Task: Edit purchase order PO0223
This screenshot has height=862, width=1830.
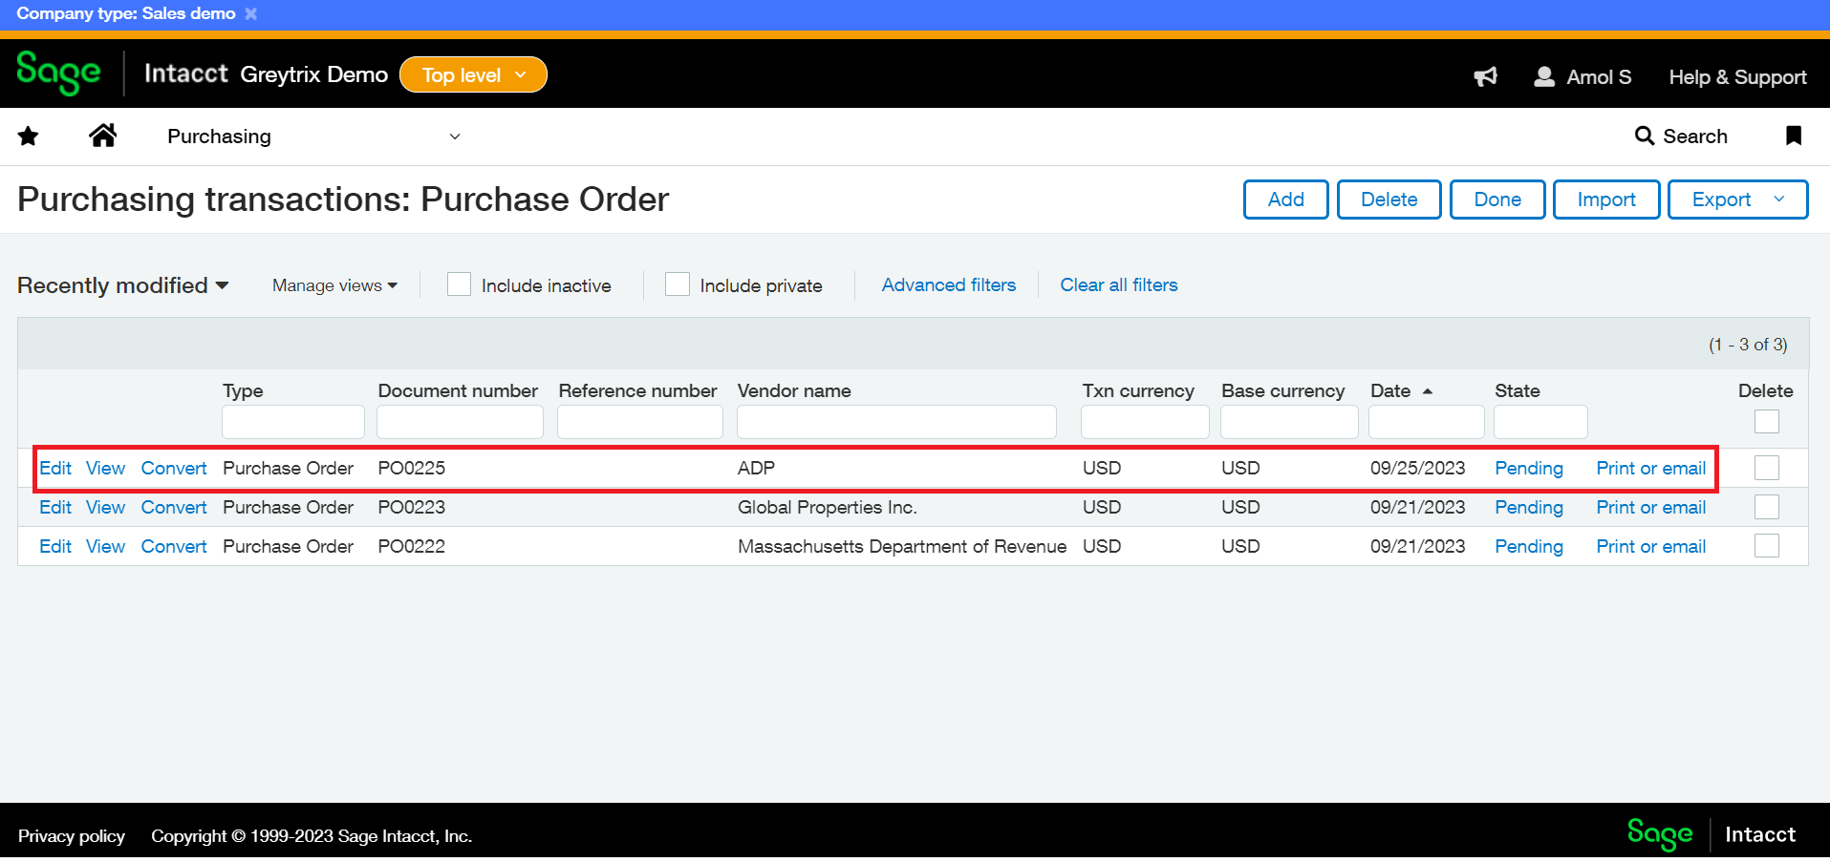Action: click(x=55, y=507)
